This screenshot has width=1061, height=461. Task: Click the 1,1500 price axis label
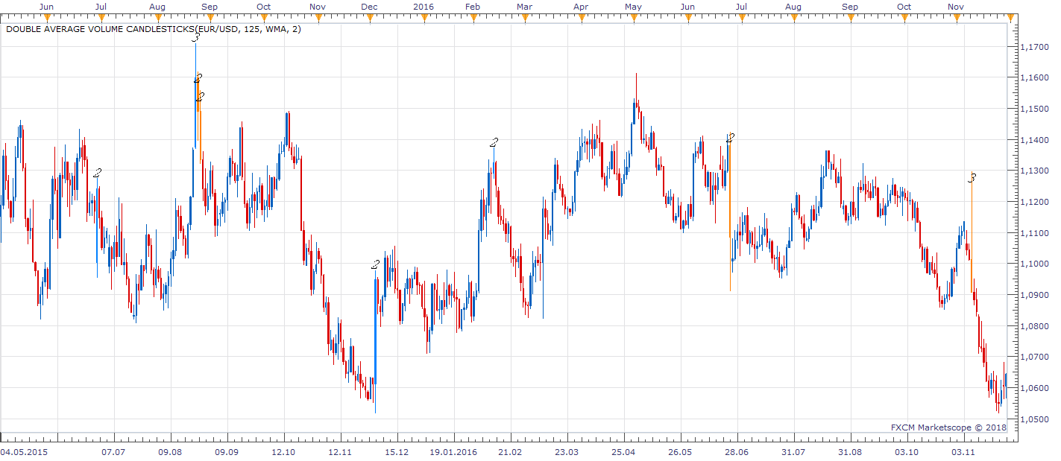coord(1033,109)
